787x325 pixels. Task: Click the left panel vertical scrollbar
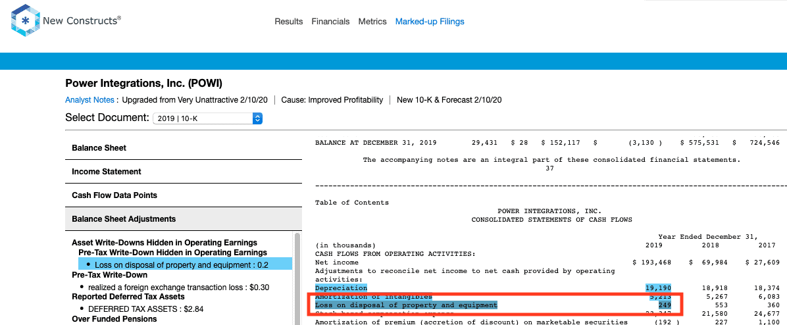[297, 278]
